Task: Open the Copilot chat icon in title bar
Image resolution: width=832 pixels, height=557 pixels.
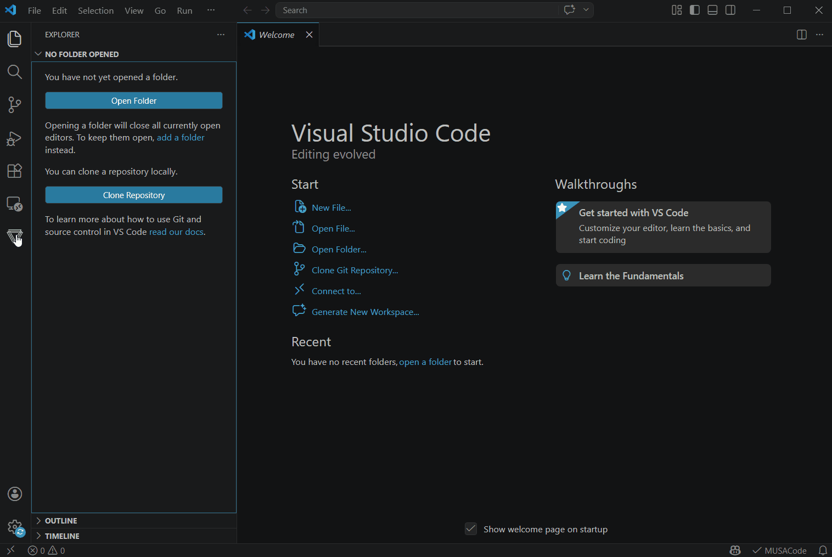Action: [x=570, y=10]
